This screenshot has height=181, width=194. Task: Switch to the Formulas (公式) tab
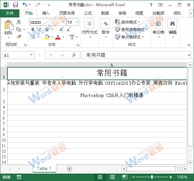(x=88, y=13)
